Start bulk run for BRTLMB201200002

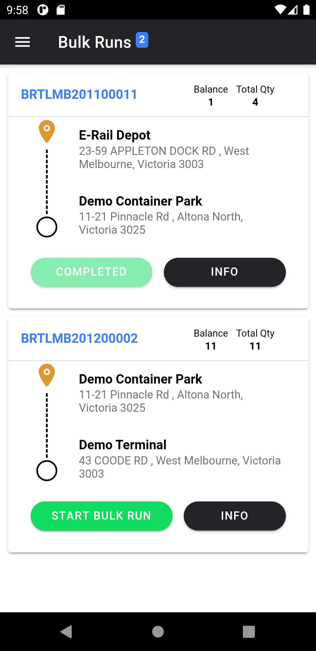[102, 516]
